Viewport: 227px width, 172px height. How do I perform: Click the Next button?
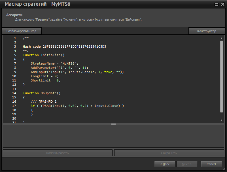[x=187, y=164]
